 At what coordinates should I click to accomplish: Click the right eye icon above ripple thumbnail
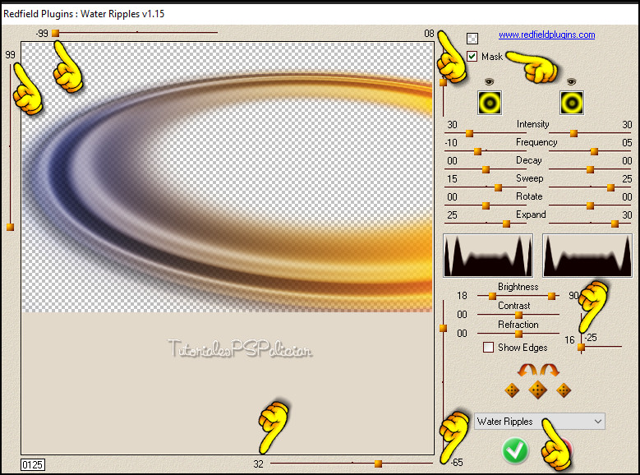[572, 81]
